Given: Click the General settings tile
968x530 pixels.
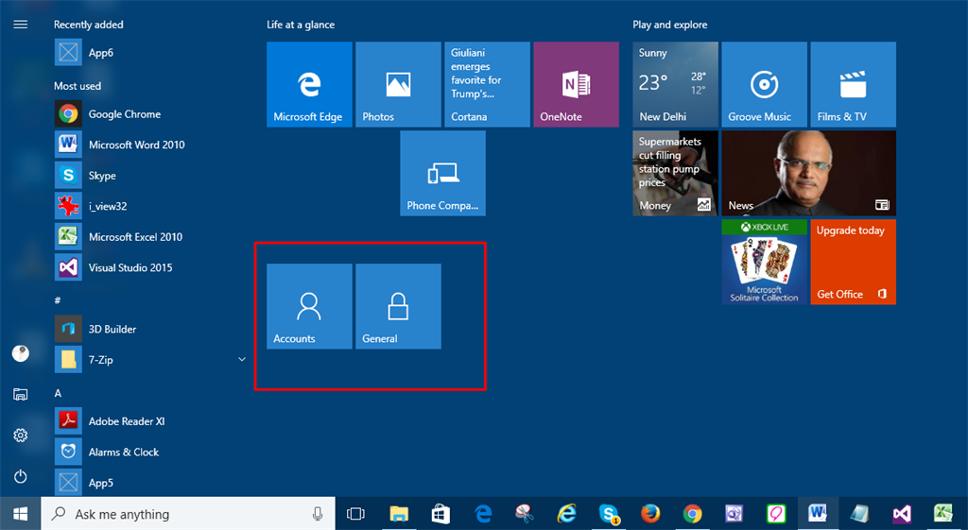Looking at the screenshot, I should click(x=398, y=306).
